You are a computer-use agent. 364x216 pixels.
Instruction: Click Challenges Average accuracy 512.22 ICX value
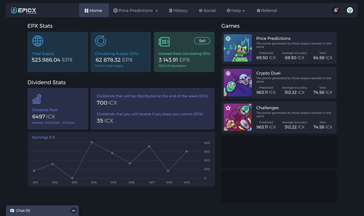click(x=295, y=127)
